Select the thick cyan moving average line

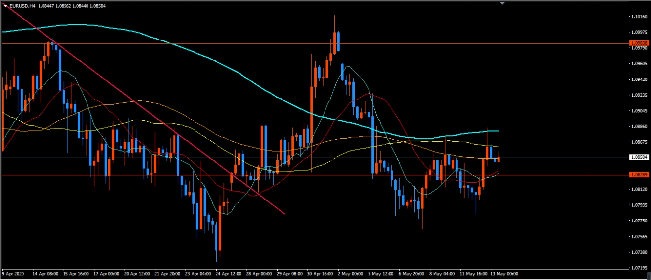tap(244, 74)
